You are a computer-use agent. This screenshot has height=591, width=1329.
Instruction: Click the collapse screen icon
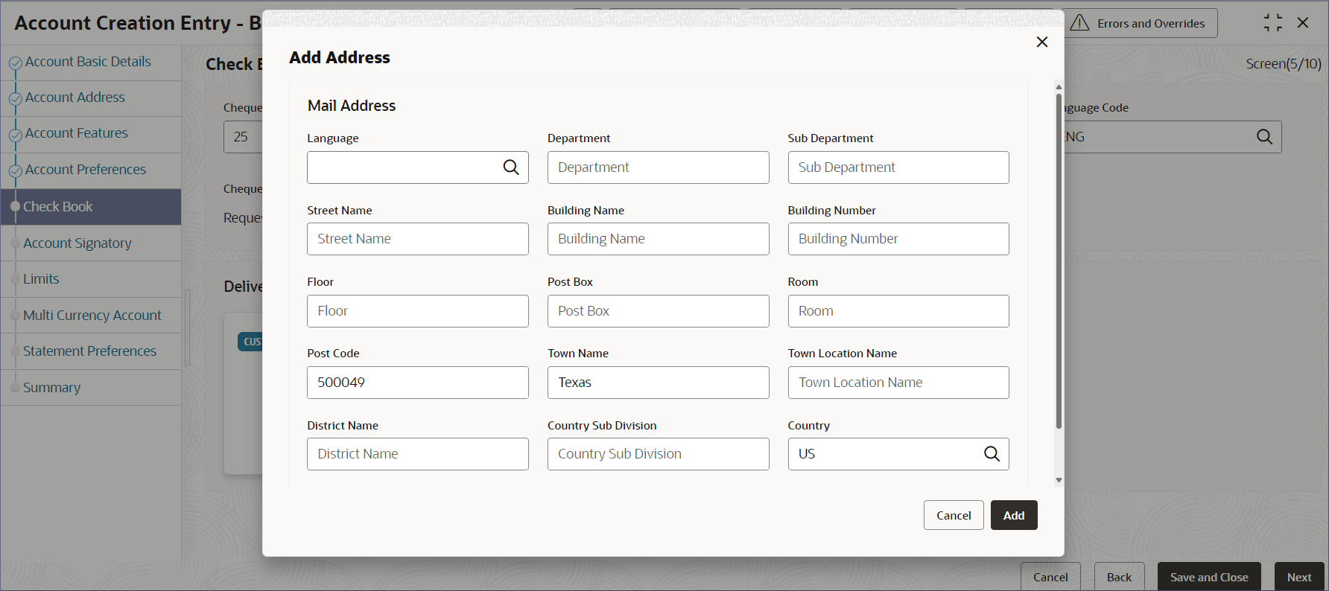click(x=1273, y=23)
